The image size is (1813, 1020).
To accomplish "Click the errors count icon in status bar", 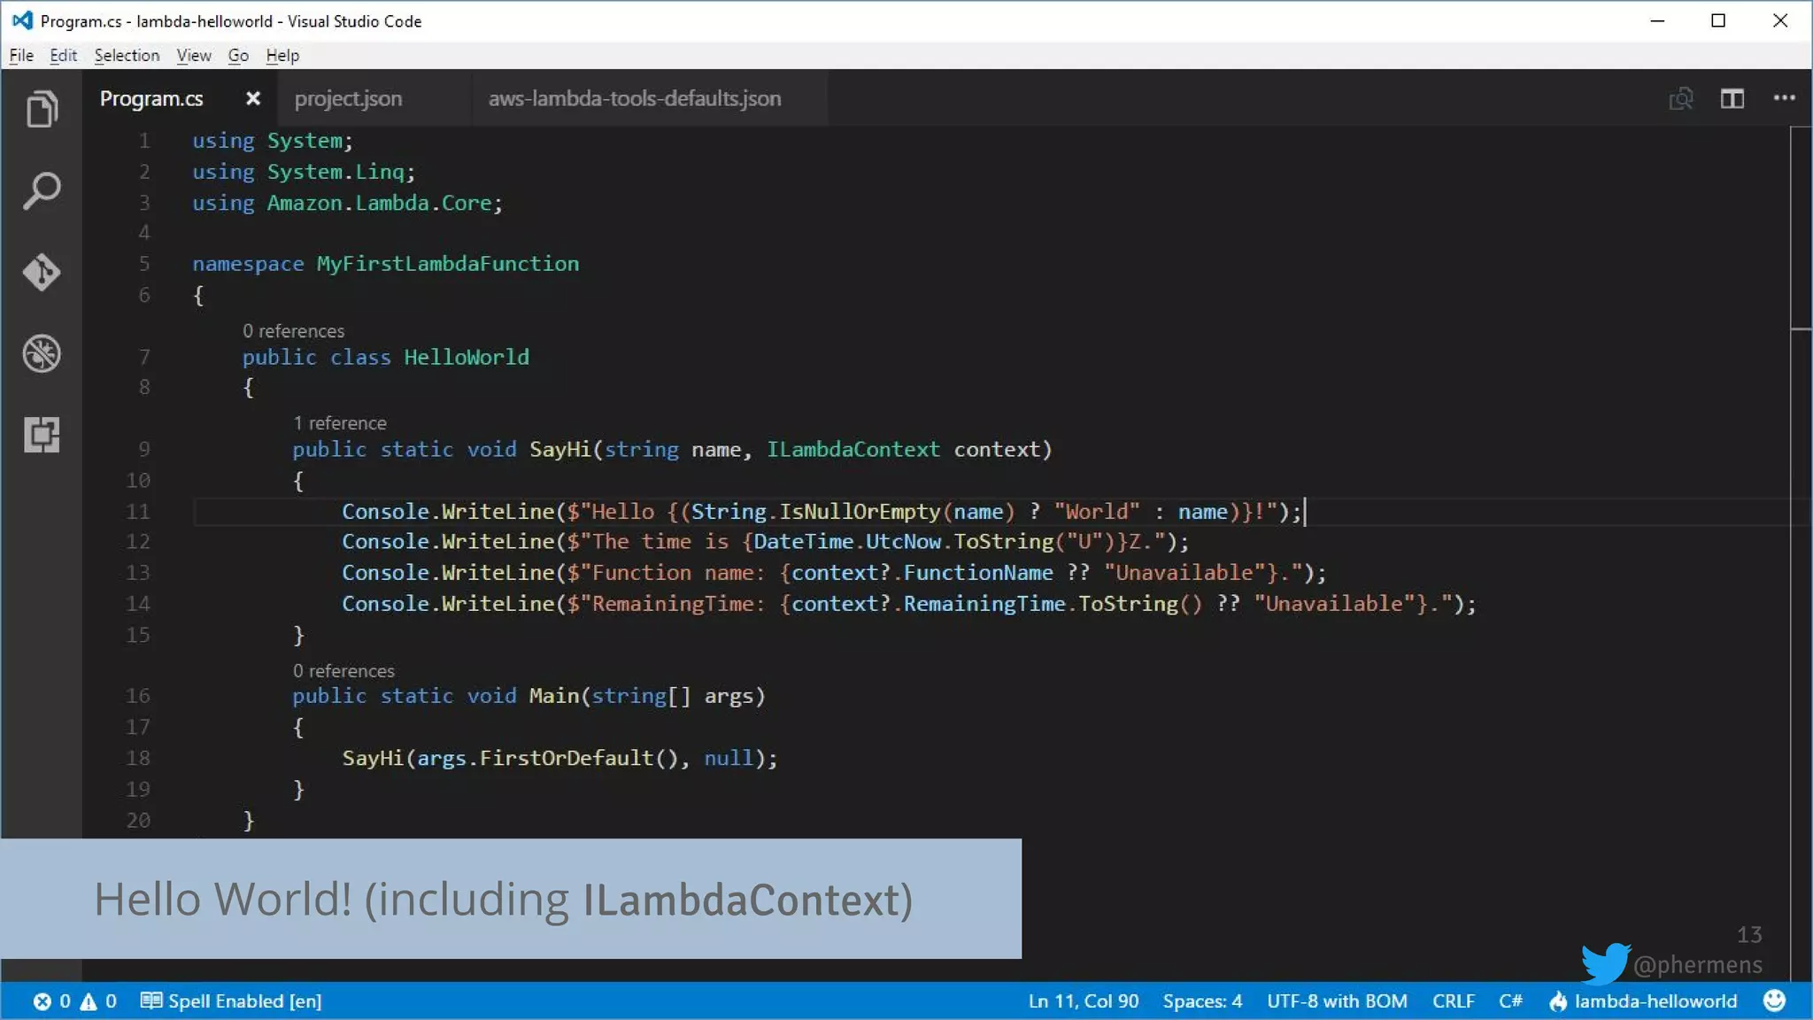I will point(42,1001).
